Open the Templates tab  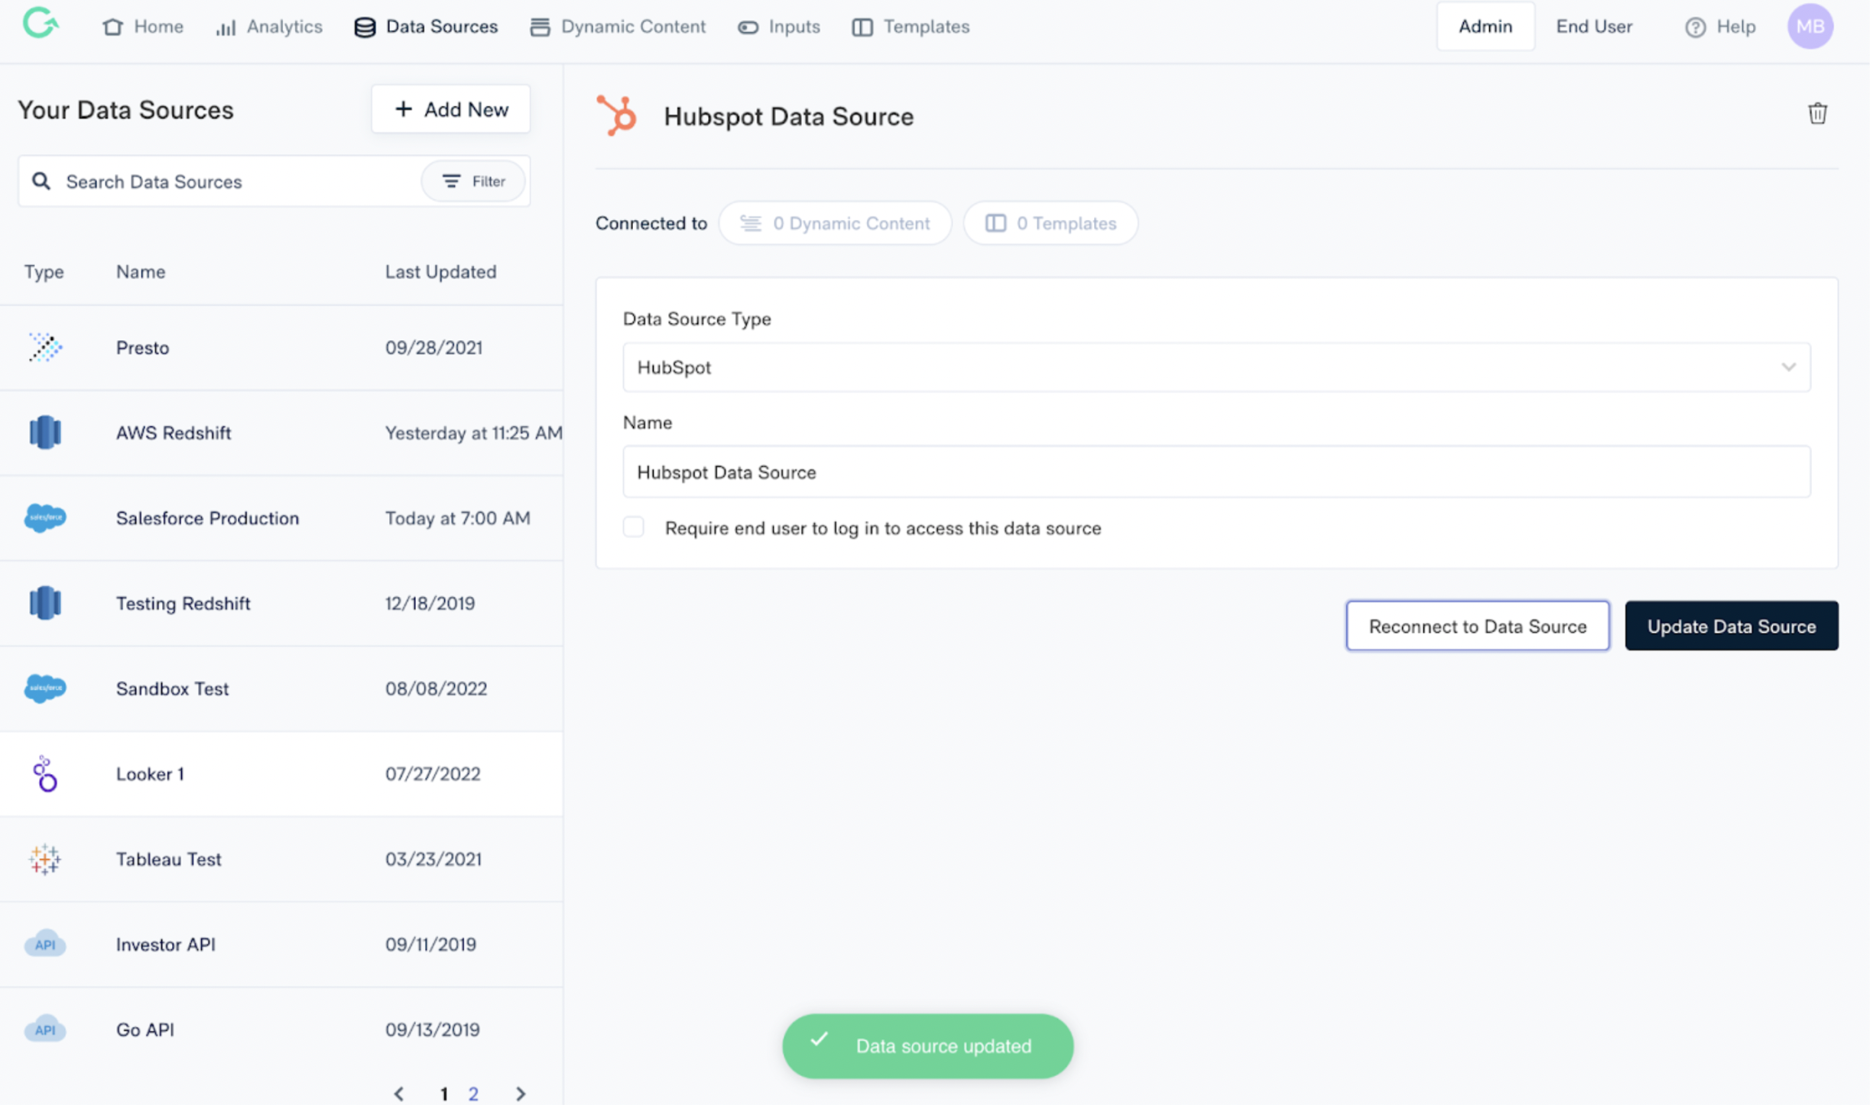click(x=911, y=27)
